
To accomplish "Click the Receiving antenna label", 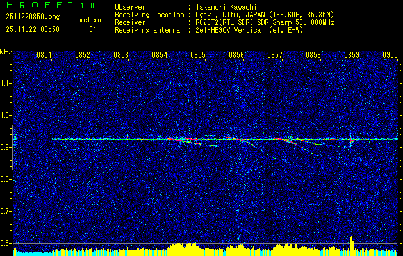I will [x=147, y=30].
